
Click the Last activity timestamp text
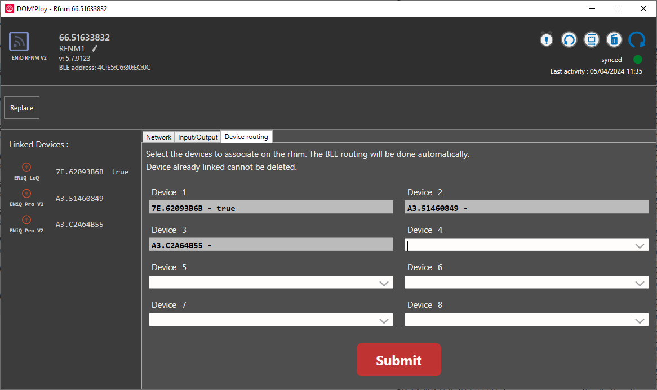(x=596, y=71)
